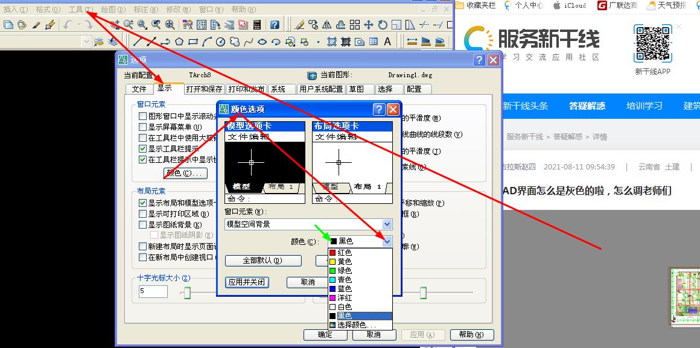Select the Zoom Window tool
Viewport: 700px width, 348px height.
(142, 25)
